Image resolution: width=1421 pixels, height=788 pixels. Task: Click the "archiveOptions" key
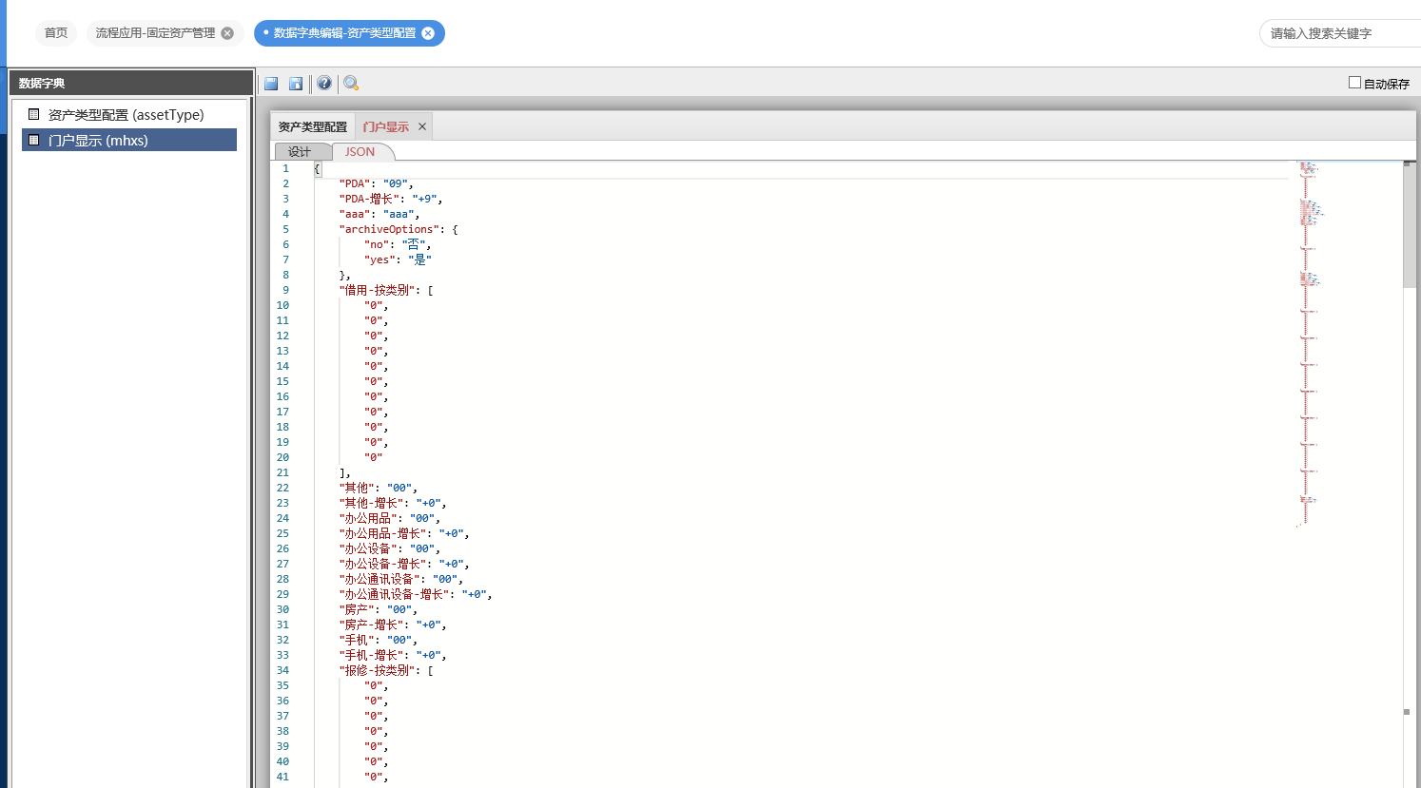coord(389,229)
